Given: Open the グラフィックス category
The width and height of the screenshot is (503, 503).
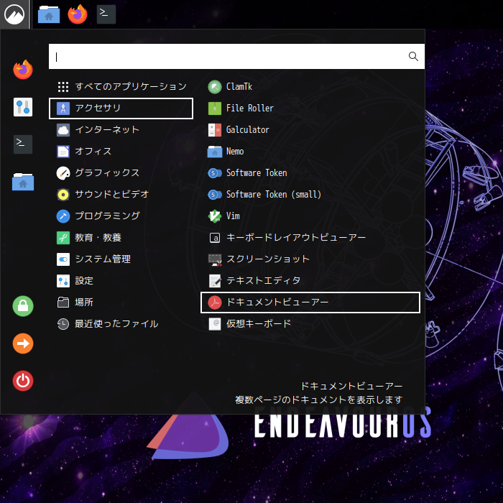Looking at the screenshot, I should 121,173.
